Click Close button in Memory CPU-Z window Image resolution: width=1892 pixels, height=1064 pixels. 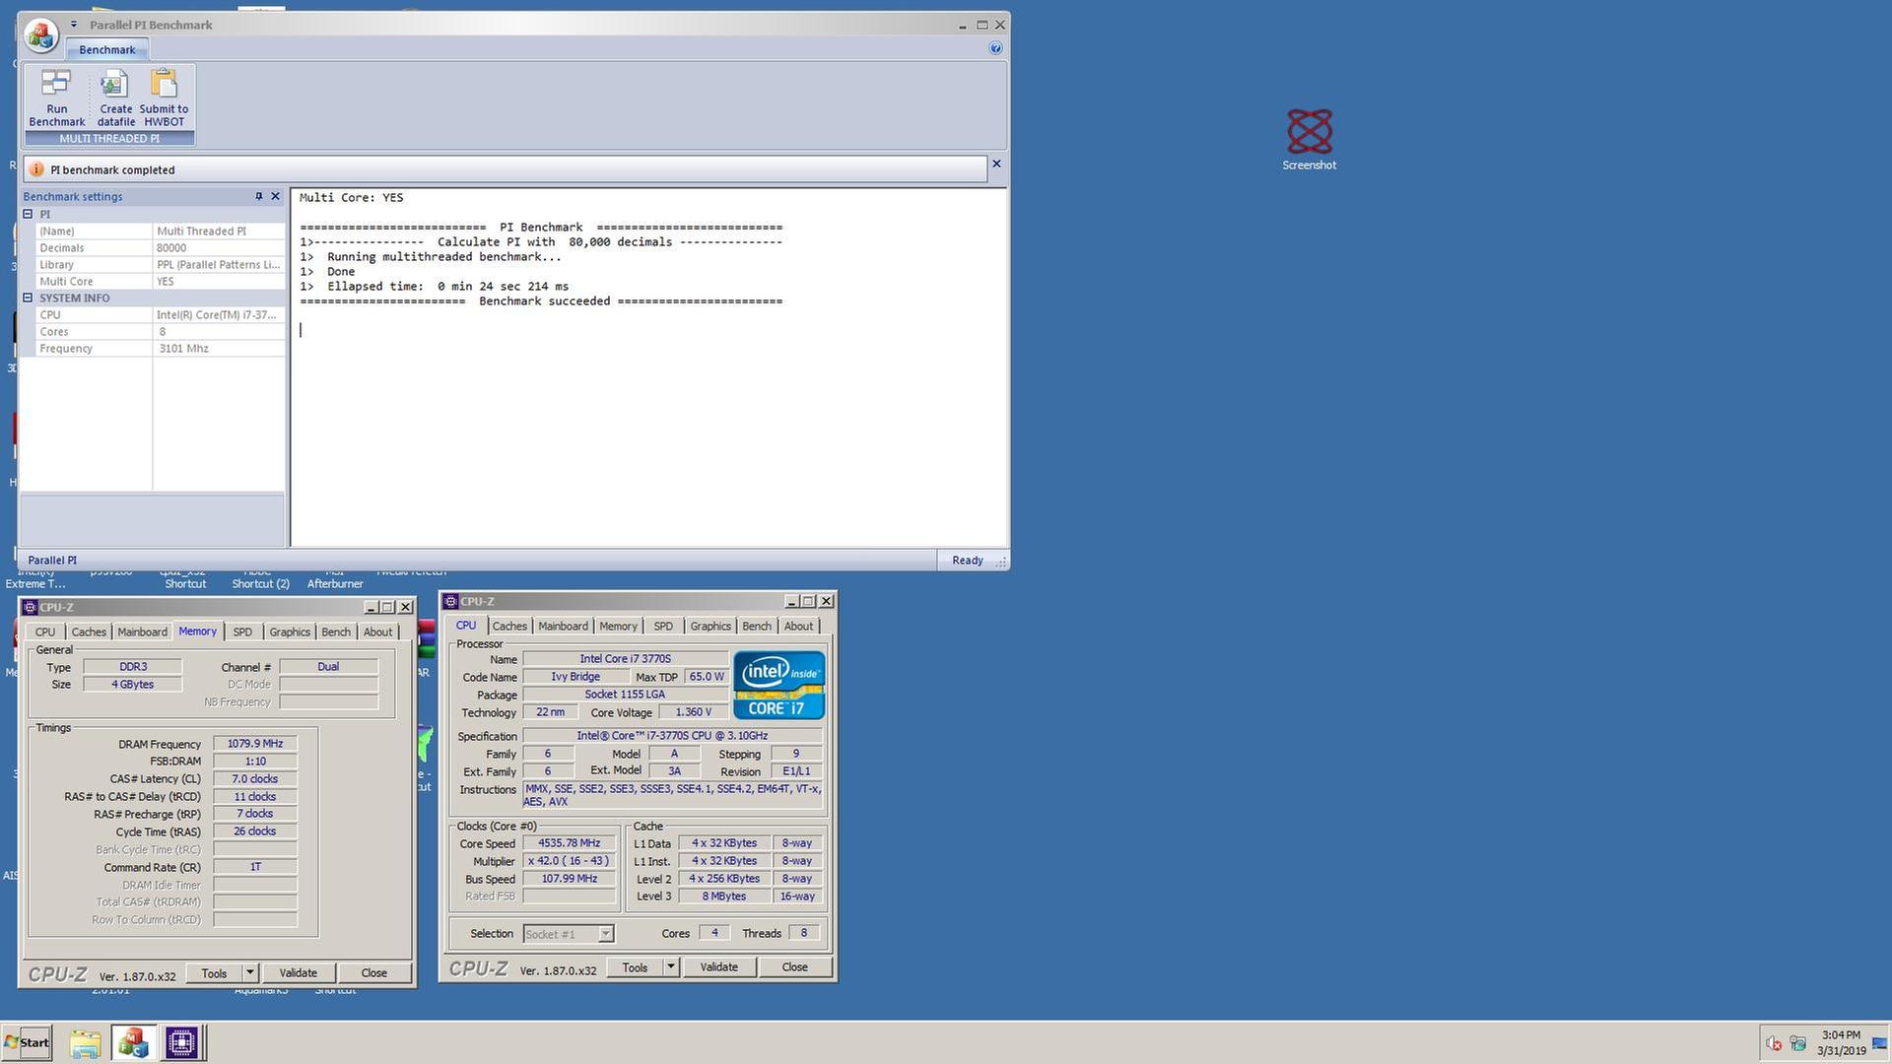[374, 973]
